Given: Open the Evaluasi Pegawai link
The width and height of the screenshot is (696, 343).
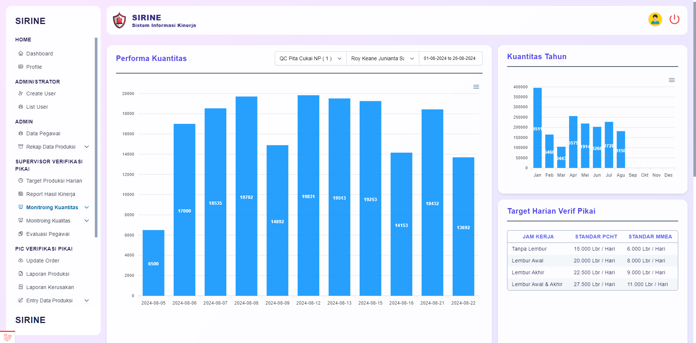Looking at the screenshot, I should pos(48,234).
